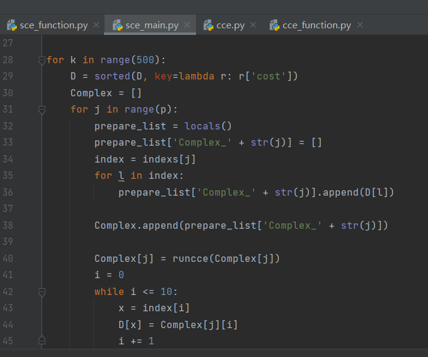Switch to the sce_main.py tab
428x357 pixels.
(151, 25)
